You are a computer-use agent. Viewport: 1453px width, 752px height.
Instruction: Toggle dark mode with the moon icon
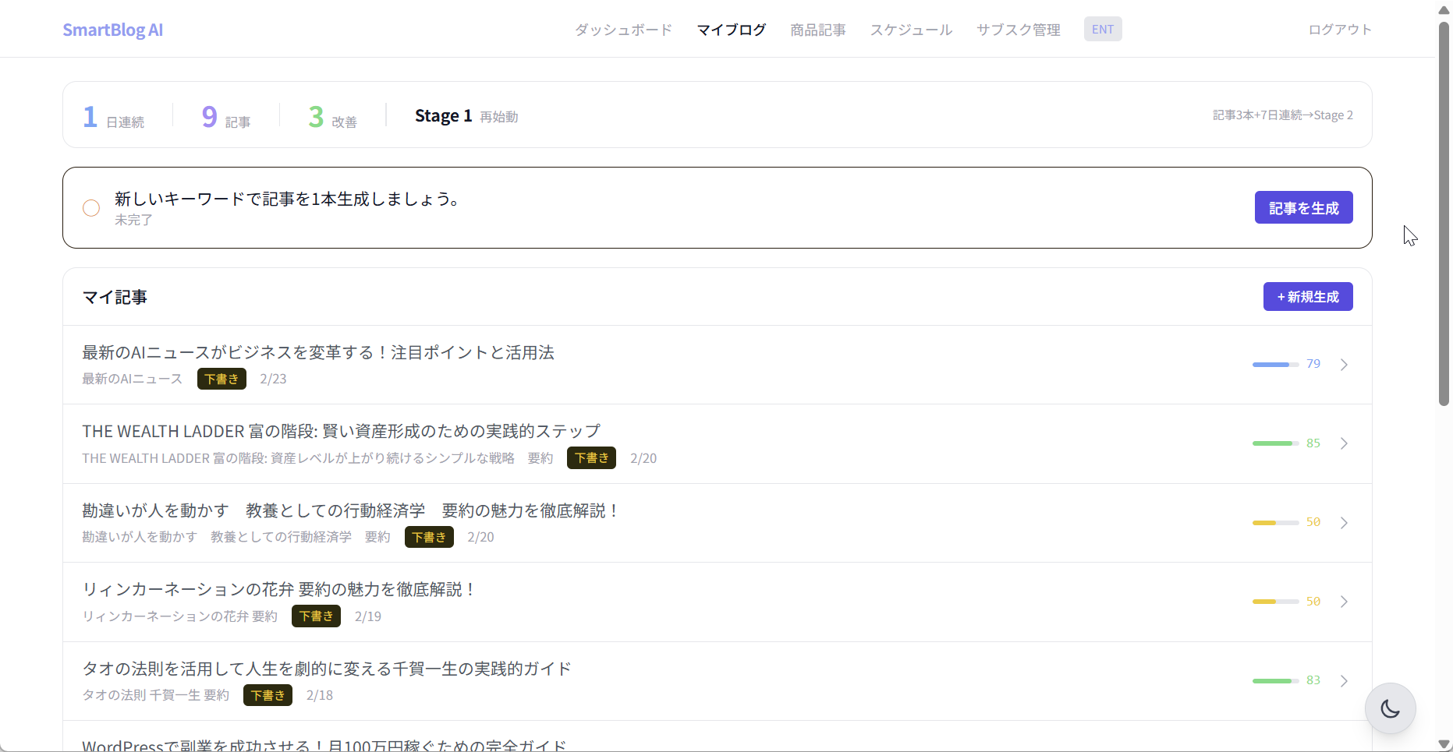[x=1390, y=708]
